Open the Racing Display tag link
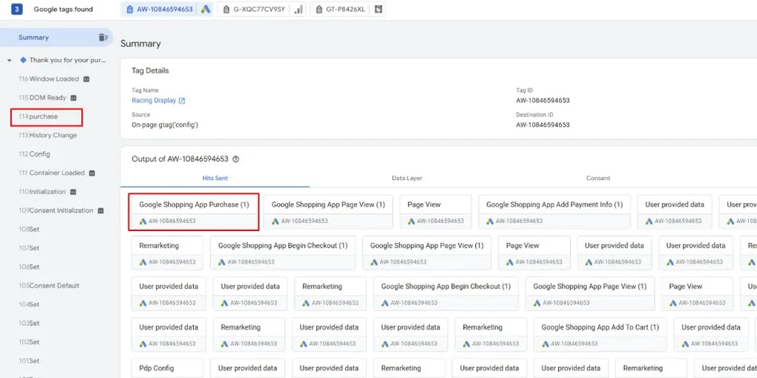The height and width of the screenshot is (378, 757). (158, 101)
